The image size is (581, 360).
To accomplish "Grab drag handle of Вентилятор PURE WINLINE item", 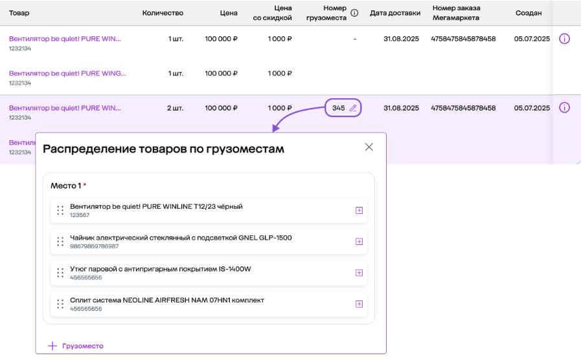I will [60, 211].
